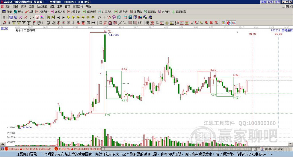Open the 帮助 menu

(x=88, y=7)
